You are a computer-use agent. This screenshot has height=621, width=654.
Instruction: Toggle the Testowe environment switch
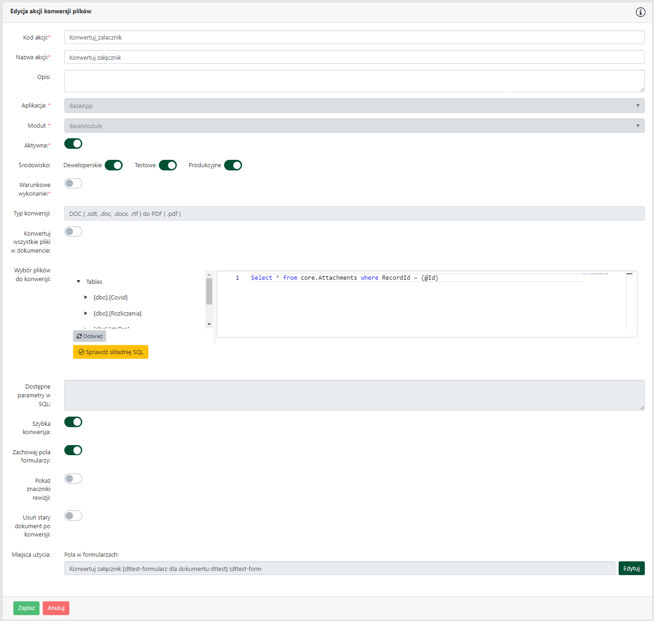(x=168, y=165)
